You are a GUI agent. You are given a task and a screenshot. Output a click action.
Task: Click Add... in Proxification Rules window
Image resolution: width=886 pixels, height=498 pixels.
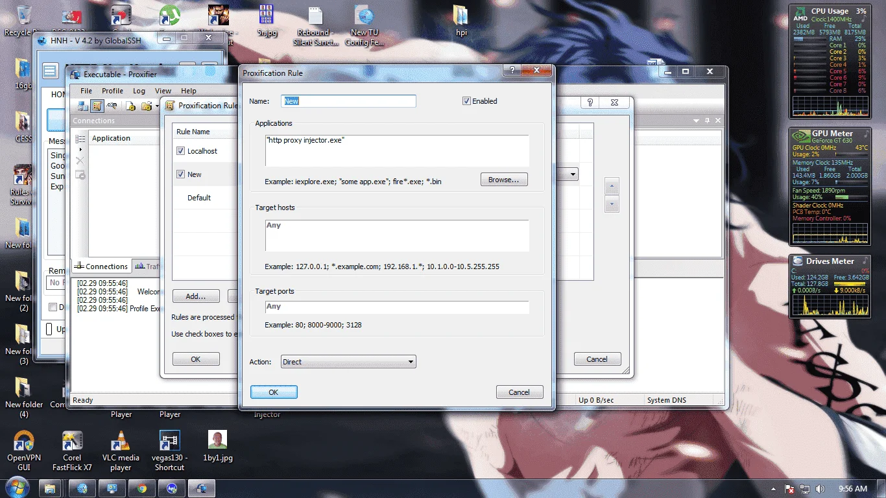click(196, 296)
